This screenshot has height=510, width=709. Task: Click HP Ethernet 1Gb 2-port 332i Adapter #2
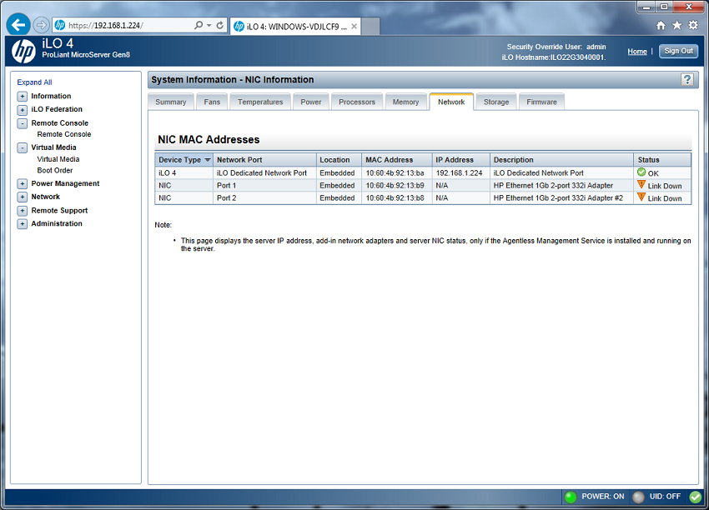558,197
